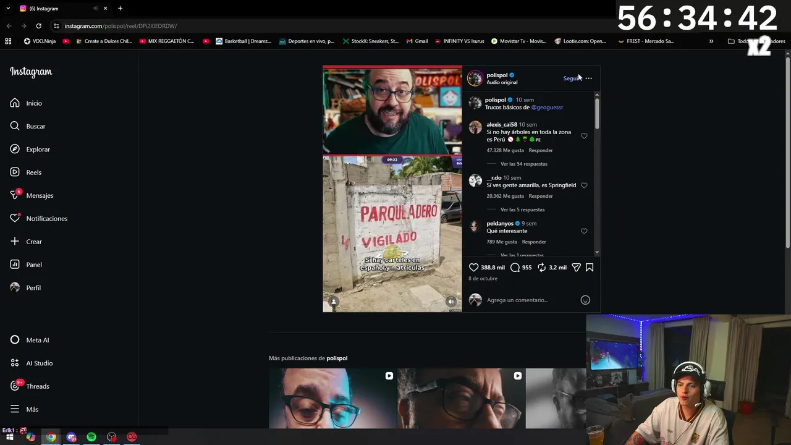Expand hidden bookmarks chevron
Image resolution: width=791 pixels, height=445 pixels.
click(711, 41)
